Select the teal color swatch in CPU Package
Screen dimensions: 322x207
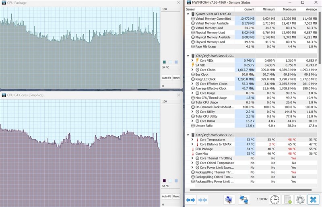[x=164, y=62]
